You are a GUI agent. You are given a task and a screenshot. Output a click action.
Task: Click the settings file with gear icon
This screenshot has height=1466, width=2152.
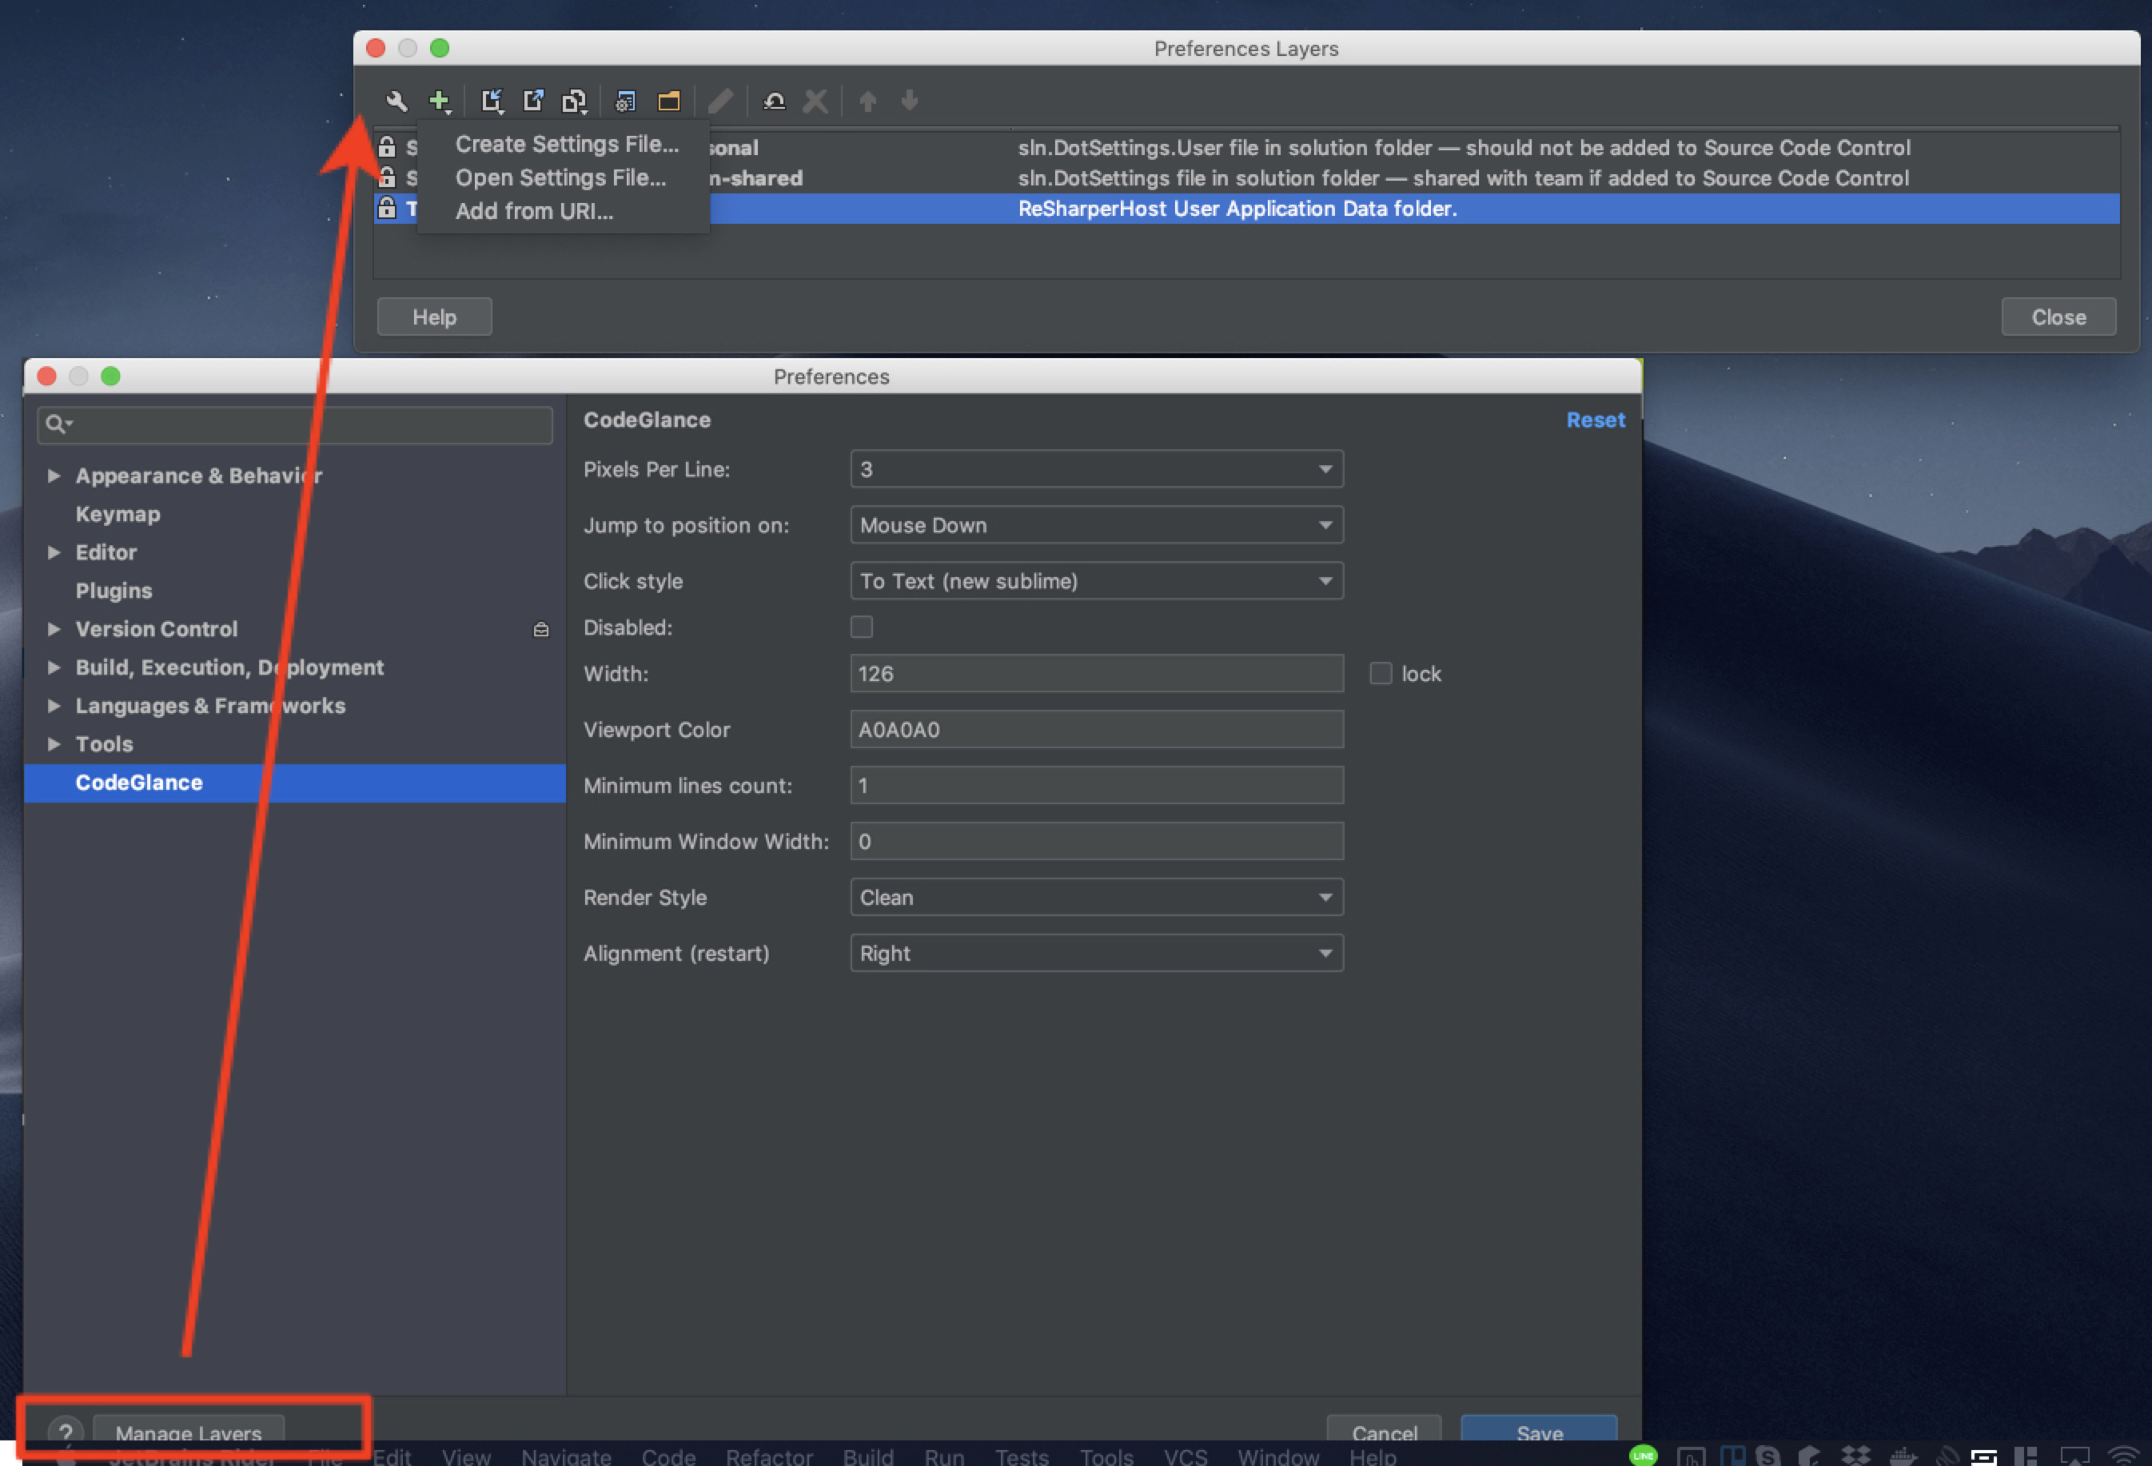(625, 100)
